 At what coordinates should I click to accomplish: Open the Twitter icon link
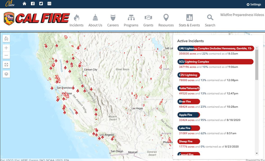click(x=41, y=3)
